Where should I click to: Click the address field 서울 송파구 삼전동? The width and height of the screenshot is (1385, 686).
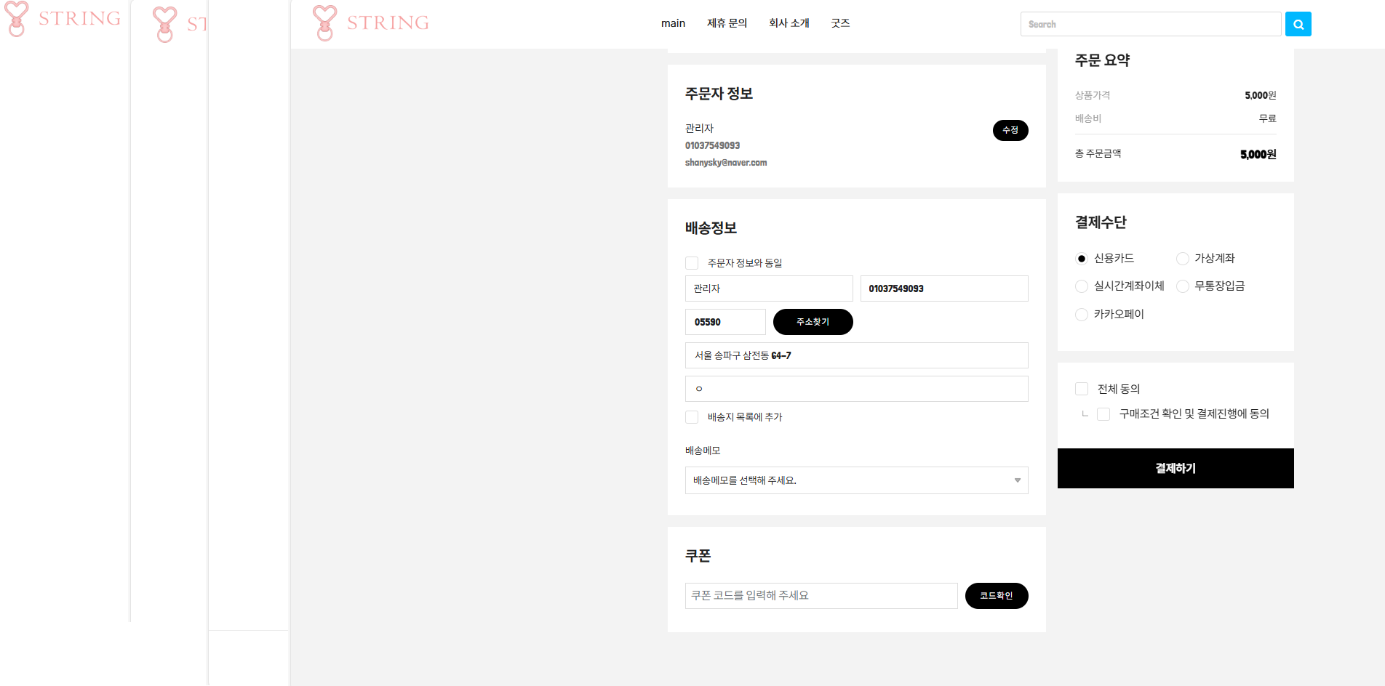pyautogui.click(x=856, y=355)
